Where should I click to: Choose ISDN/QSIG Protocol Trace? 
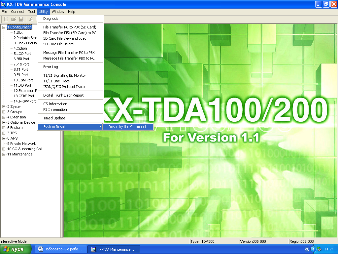coord(71,87)
